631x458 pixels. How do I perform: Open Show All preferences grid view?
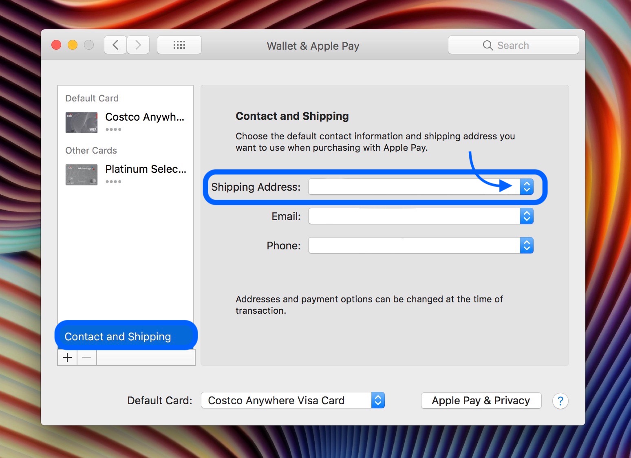[x=179, y=45]
